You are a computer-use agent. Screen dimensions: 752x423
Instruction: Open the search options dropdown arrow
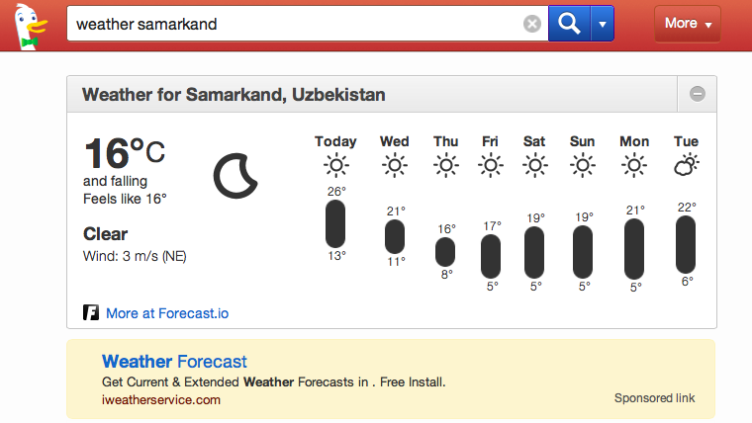click(602, 24)
